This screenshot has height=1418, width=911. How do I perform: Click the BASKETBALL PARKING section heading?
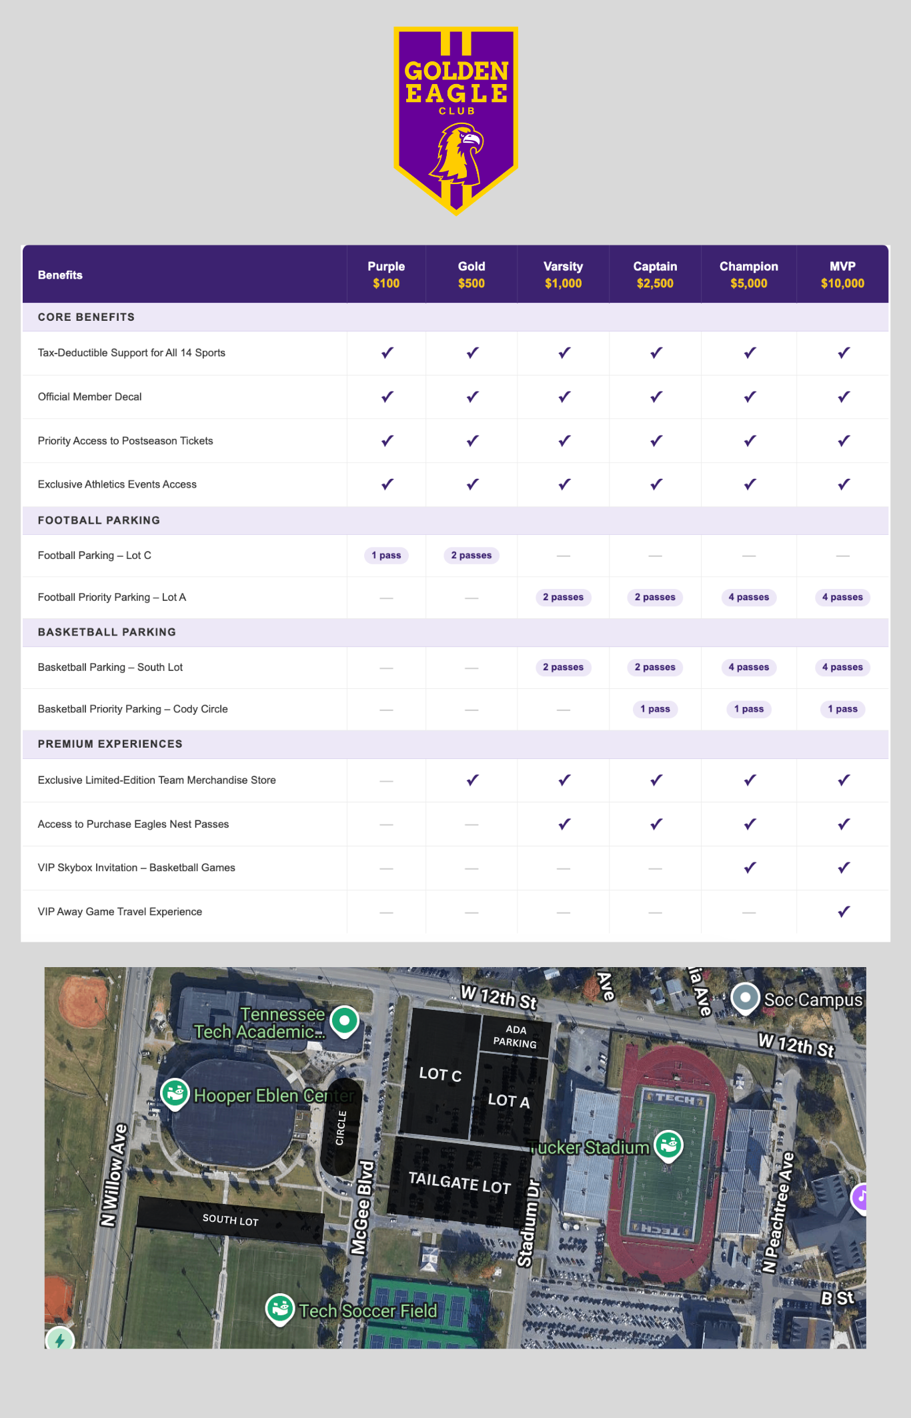107,632
